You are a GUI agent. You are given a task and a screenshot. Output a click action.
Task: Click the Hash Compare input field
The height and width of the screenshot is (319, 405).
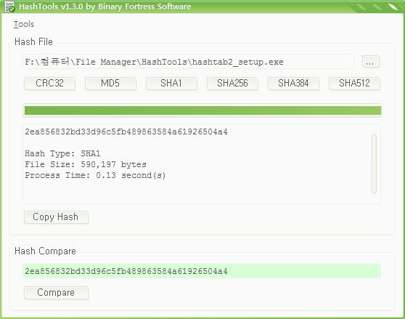point(202,271)
